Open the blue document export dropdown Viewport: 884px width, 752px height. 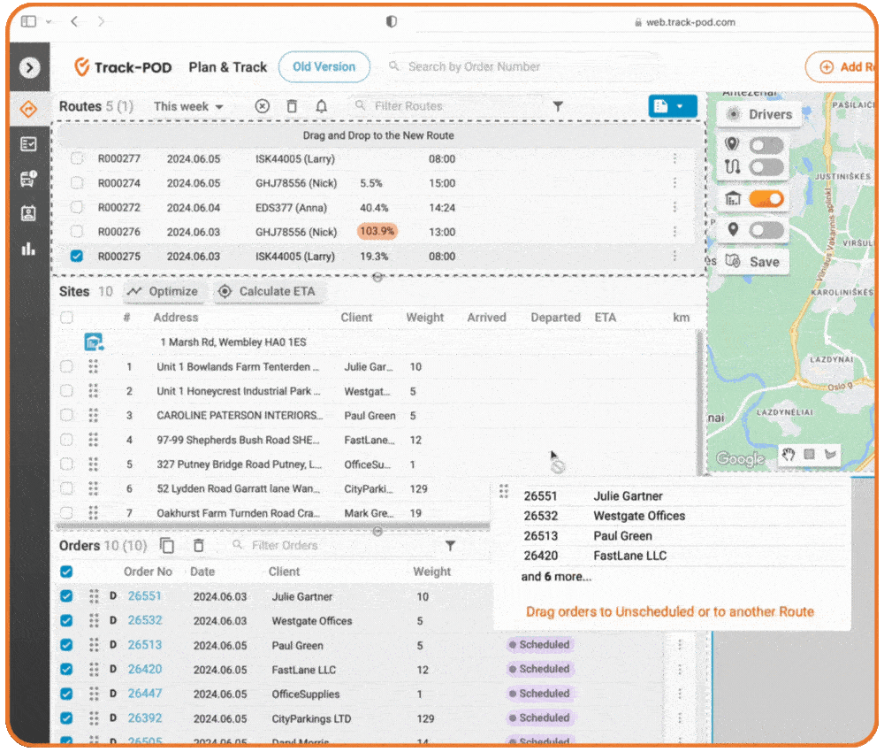point(672,106)
